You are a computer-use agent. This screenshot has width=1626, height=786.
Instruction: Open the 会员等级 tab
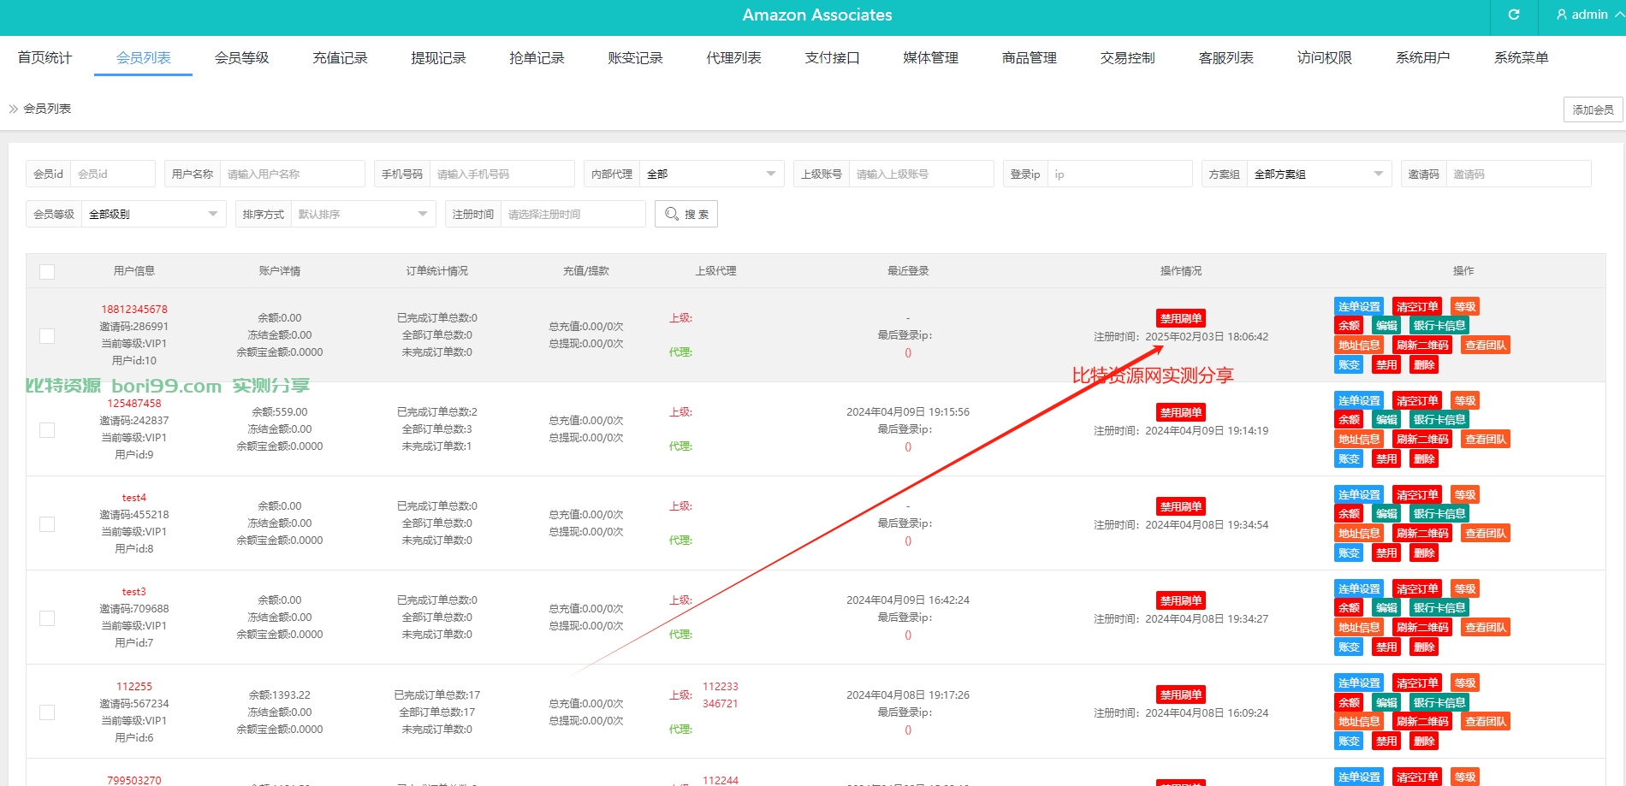tap(241, 57)
